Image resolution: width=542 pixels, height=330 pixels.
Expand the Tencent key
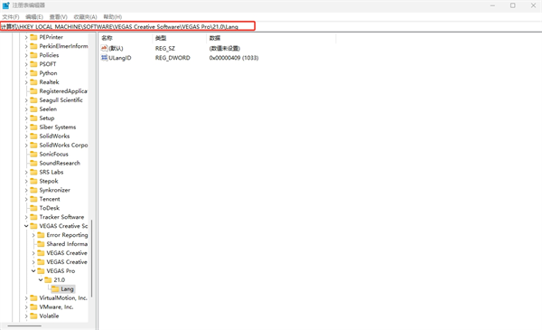pyautogui.click(x=26, y=199)
